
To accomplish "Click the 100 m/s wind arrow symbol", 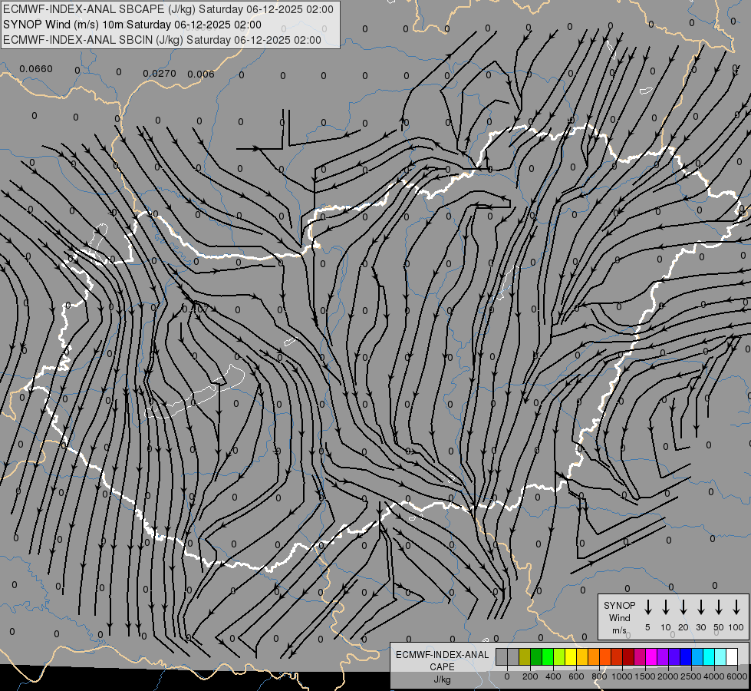I will pyautogui.click(x=736, y=607).
